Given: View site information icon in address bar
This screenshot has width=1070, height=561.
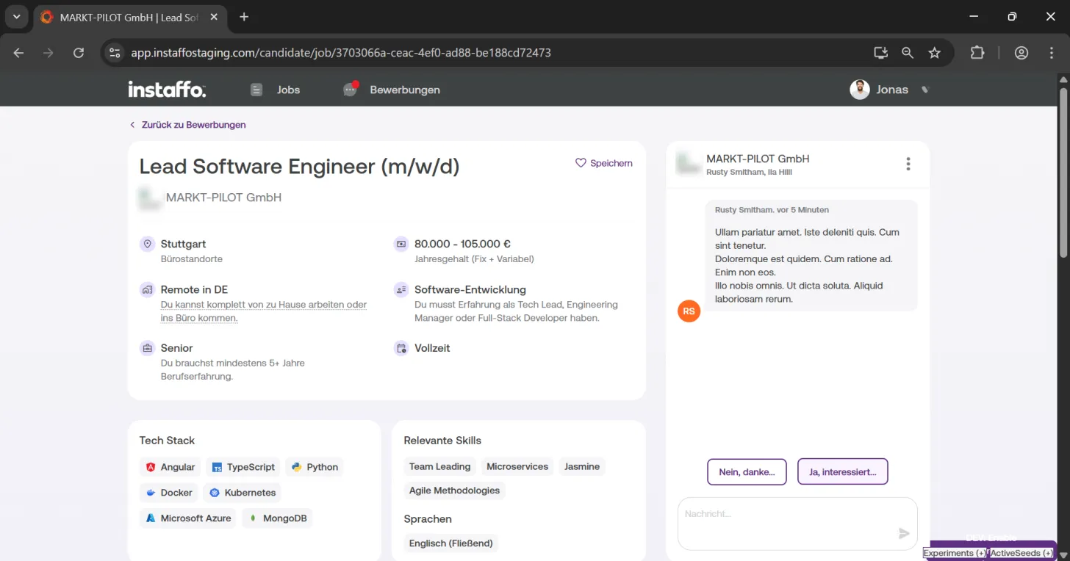Looking at the screenshot, I should pos(114,53).
